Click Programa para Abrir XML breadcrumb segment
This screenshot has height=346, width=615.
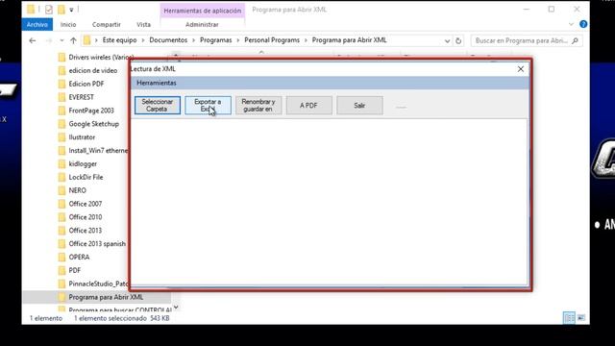[x=350, y=40]
